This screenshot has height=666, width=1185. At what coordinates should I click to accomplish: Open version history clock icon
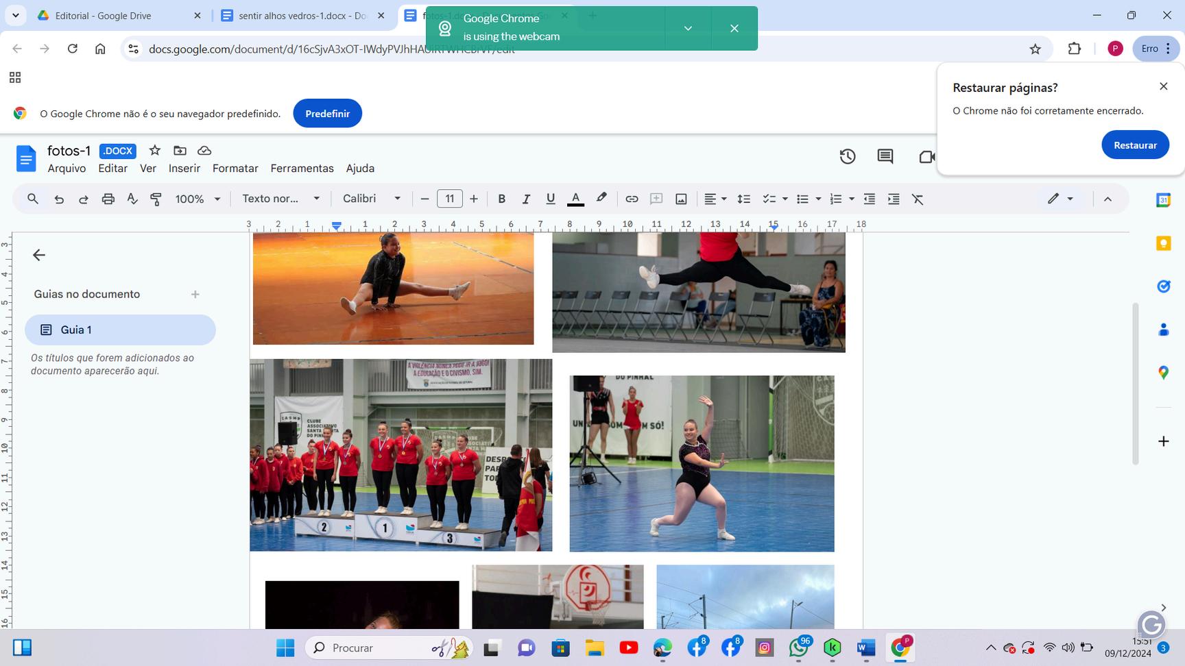coord(848,157)
